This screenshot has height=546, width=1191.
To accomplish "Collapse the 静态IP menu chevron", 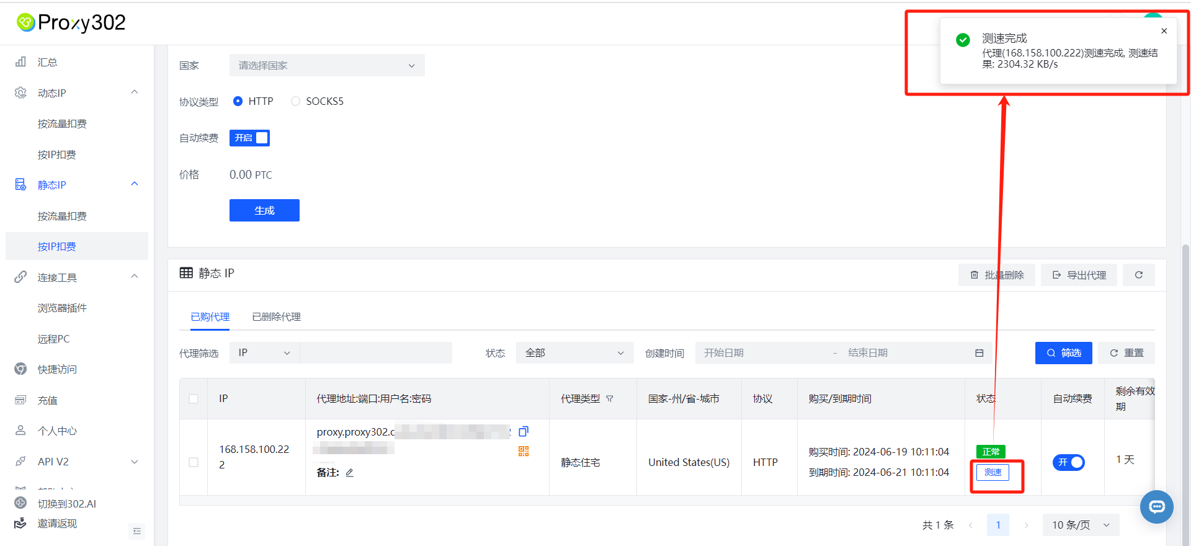I will (x=135, y=184).
